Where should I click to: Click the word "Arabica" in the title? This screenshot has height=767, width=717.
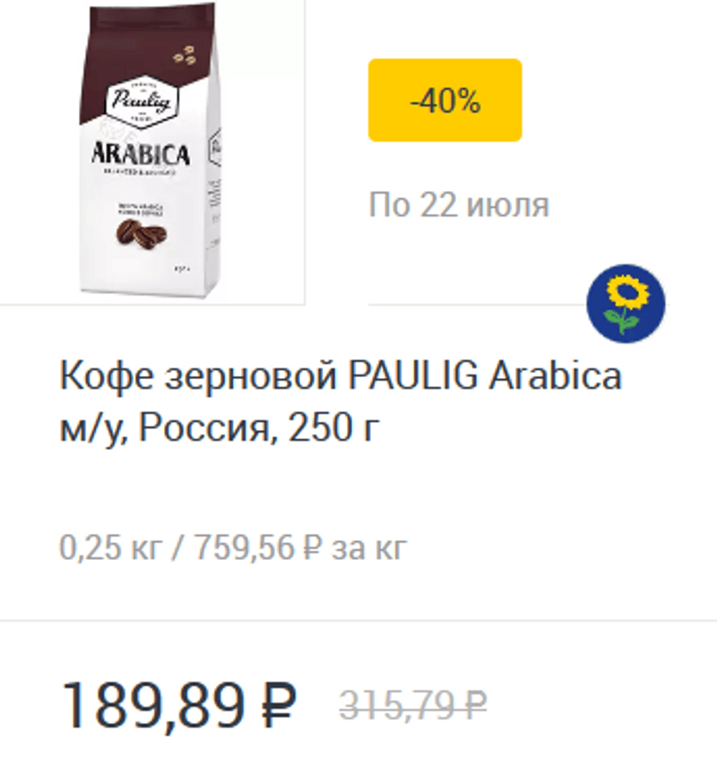[x=555, y=376]
